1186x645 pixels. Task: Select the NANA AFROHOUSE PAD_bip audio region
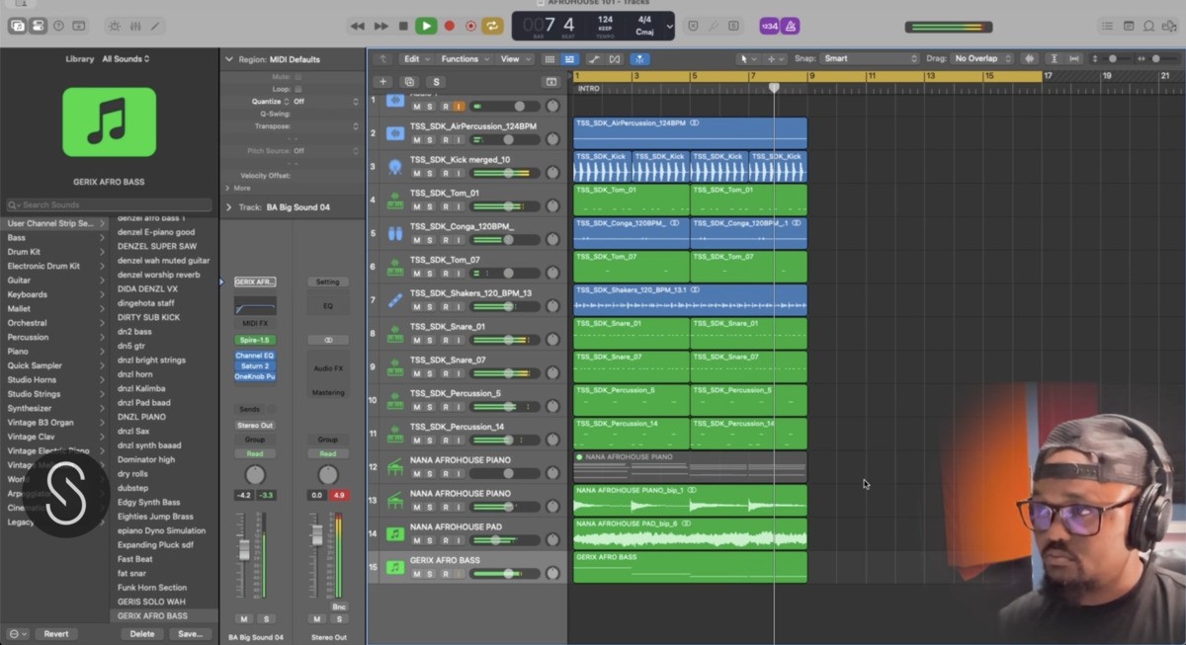(690, 533)
